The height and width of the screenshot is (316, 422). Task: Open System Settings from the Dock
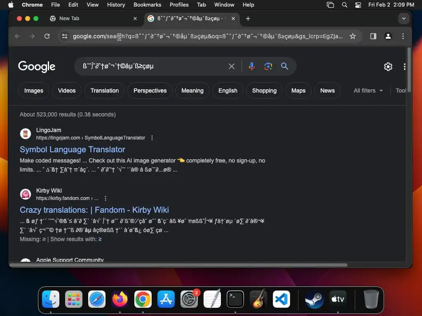tap(189, 299)
